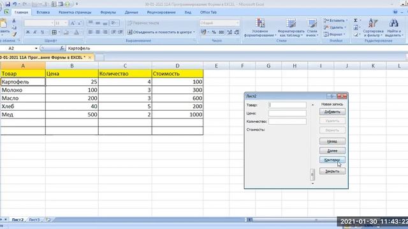Open font name combo box
Screen dimensions: 408x229
pyautogui.click(x=39, y=23)
